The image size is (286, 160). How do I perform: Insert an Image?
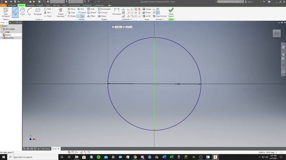pos(147,9)
